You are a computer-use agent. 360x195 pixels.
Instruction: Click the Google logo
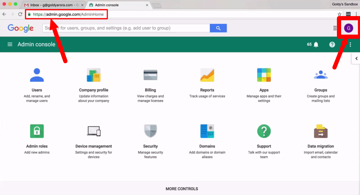(21, 28)
